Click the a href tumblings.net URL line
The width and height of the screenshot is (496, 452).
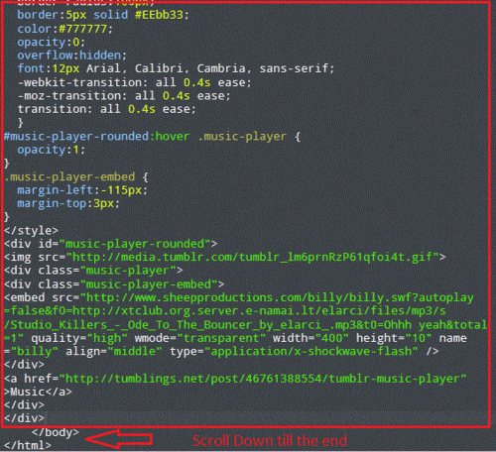point(235,379)
